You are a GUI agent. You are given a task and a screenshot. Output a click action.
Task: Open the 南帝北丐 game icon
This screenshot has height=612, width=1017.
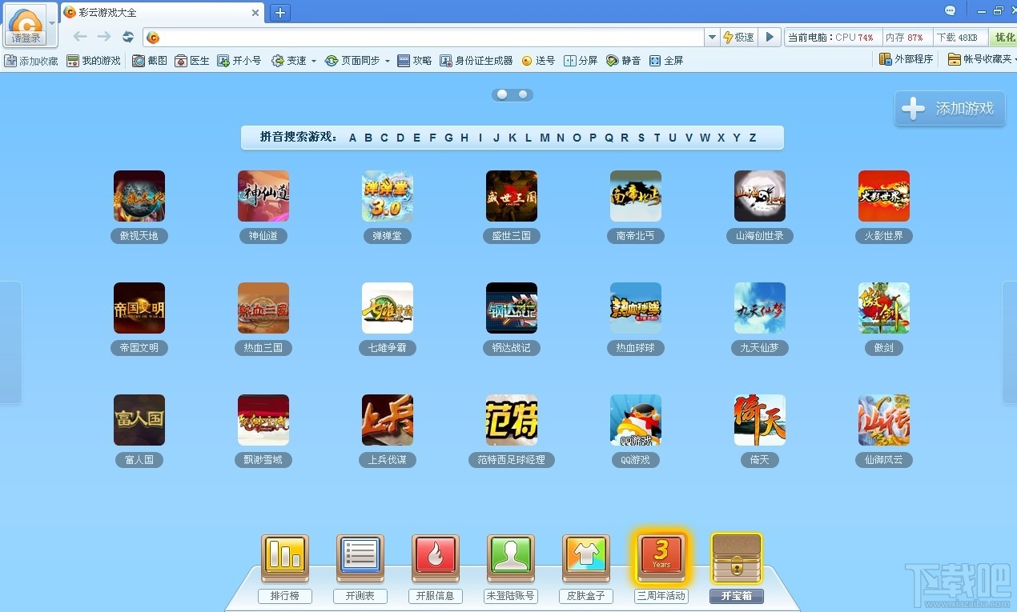pyautogui.click(x=636, y=196)
